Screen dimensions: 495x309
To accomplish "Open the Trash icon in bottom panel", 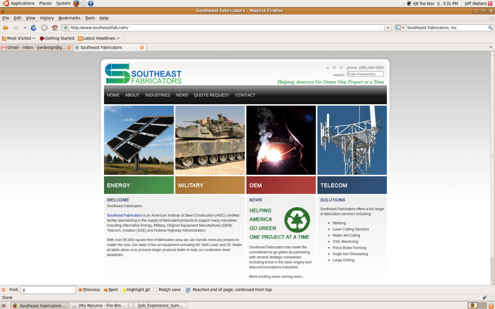I will [491, 306].
